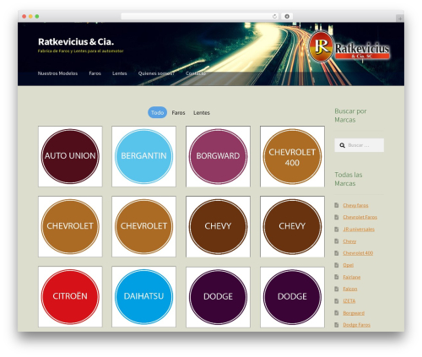Open the CITROËN brand tile

[x=70, y=297]
